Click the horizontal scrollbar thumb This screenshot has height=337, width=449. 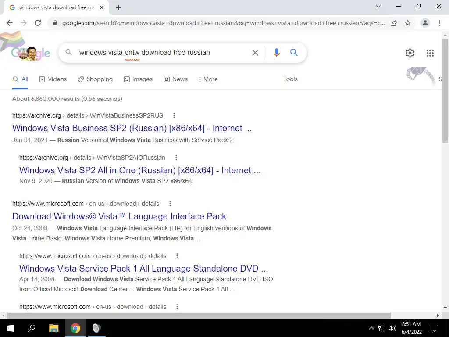pos(199,316)
